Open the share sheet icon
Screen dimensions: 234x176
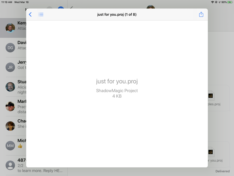click(201, 14)
